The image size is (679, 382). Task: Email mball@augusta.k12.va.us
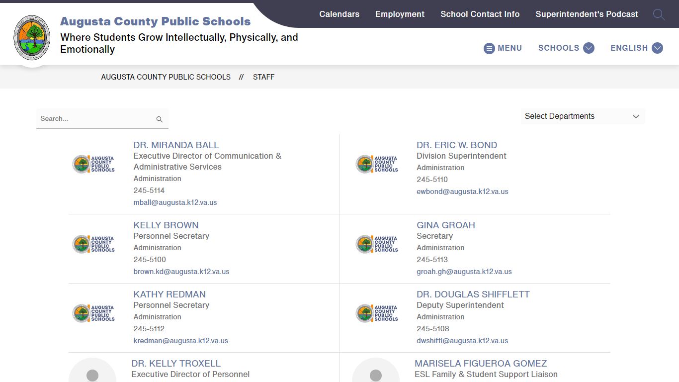click(175, 202)
